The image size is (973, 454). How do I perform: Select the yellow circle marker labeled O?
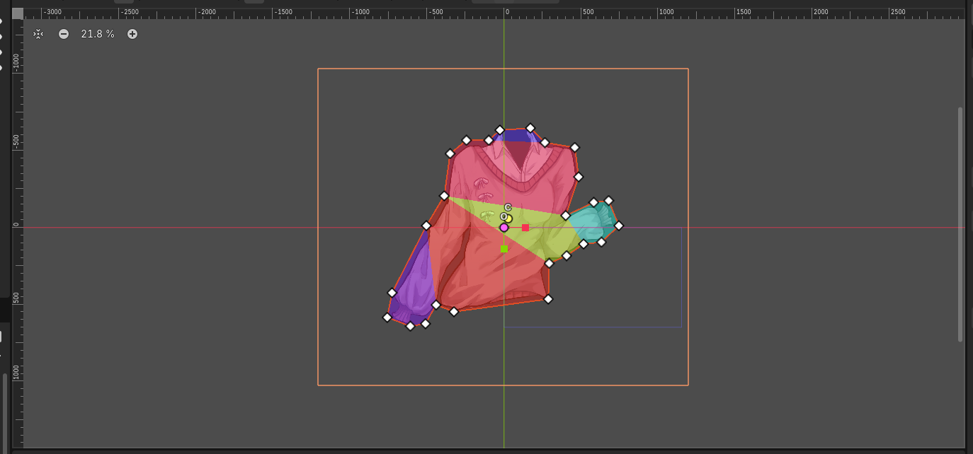point(507,218)
